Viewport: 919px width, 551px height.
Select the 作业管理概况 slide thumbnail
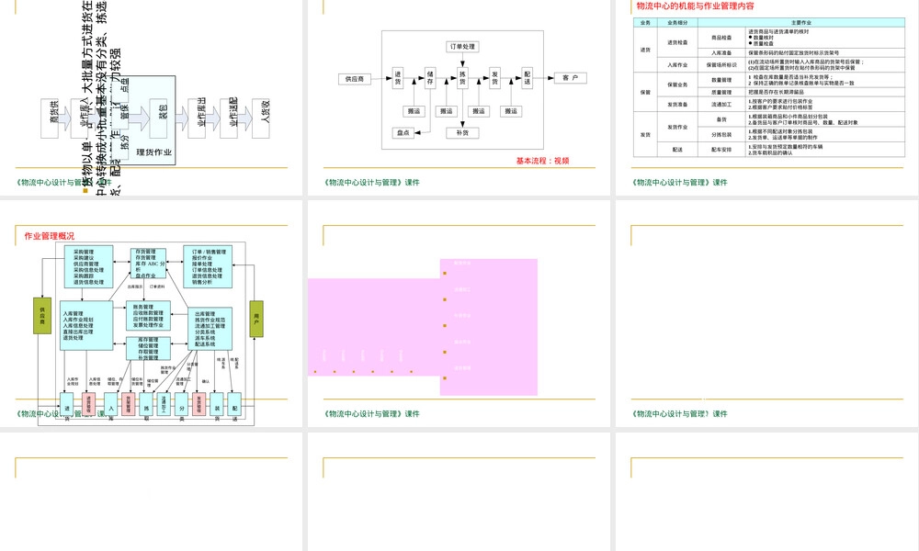(x=152, y=314)
